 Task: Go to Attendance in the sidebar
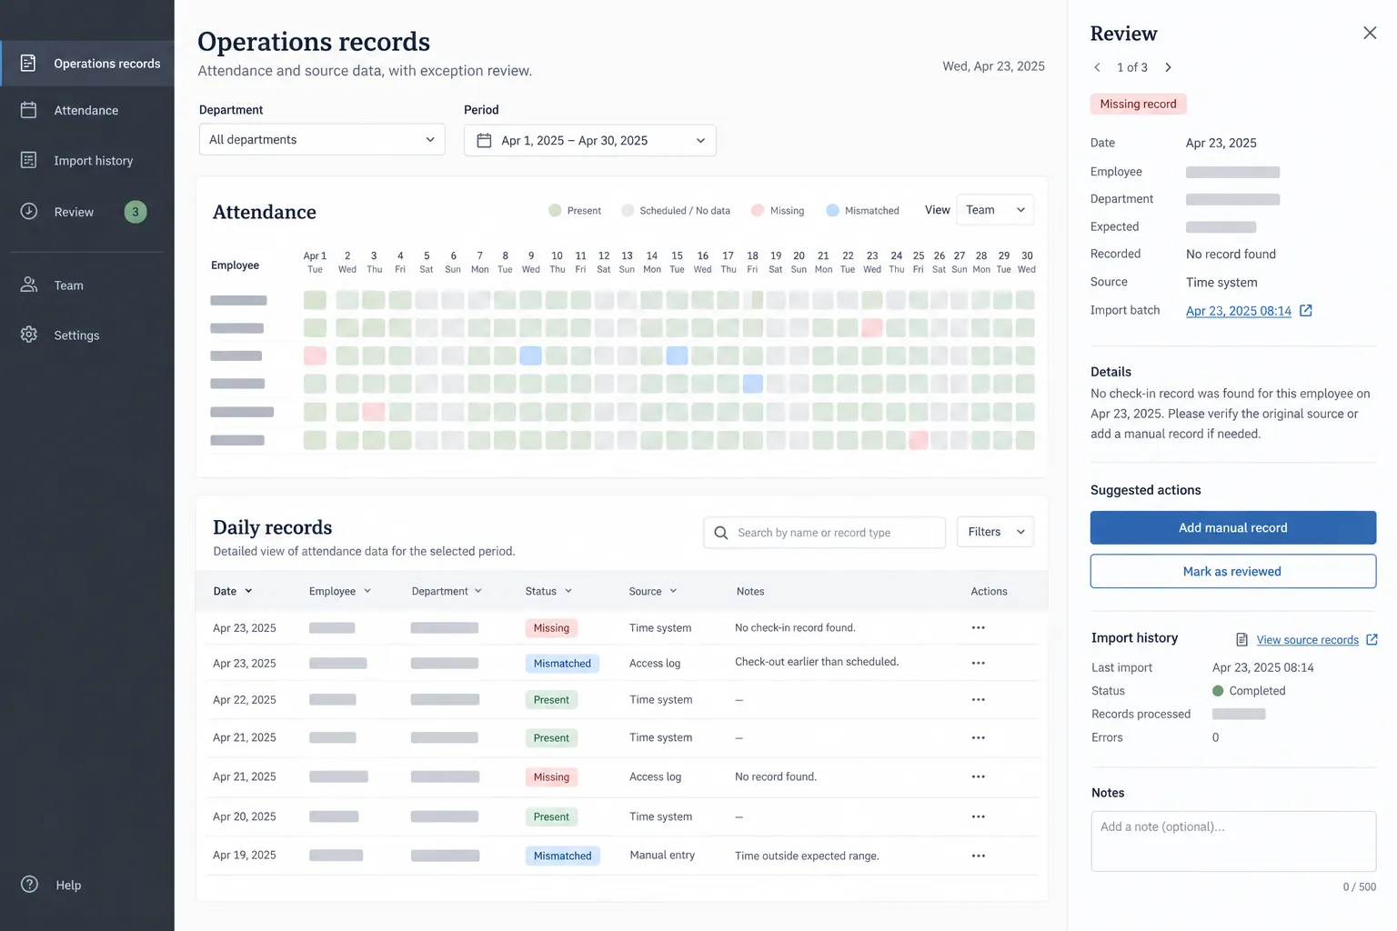(87, 110)
